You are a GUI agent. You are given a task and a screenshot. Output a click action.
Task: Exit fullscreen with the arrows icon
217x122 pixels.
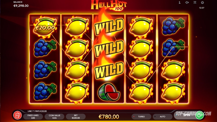point(195,2)
